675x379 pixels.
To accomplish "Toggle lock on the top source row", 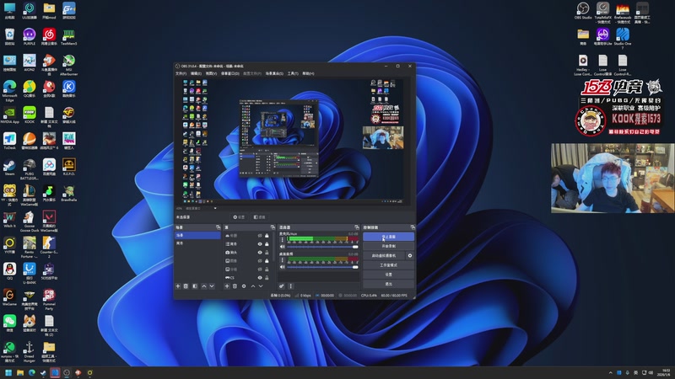I will click(x=267, y=236).
